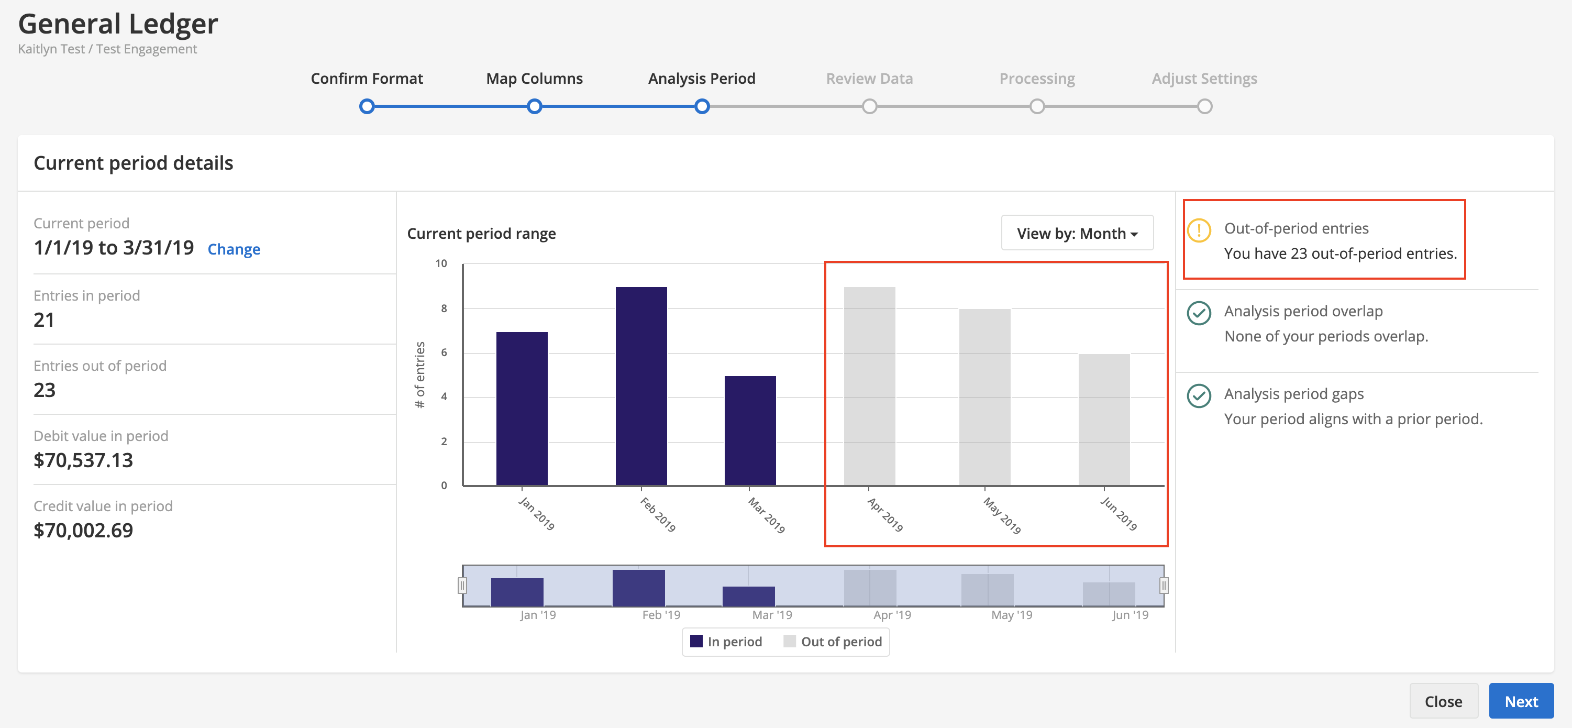This screenshot has width=1572, height=728.
Task: Click the Close button
Action: (1443, 701)
